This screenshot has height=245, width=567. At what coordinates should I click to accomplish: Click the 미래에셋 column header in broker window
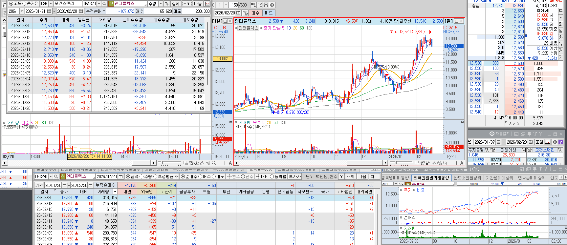(508, 150)
